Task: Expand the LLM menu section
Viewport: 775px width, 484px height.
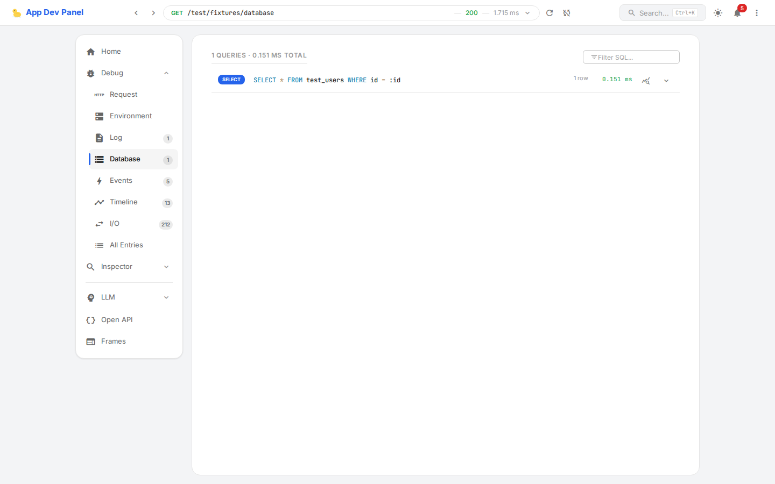Action: [x=166, y=297]
